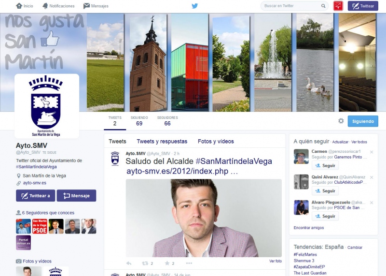386x276 pixels.
Task: Click the Twittear a button
Action: [x=35, y=196]
